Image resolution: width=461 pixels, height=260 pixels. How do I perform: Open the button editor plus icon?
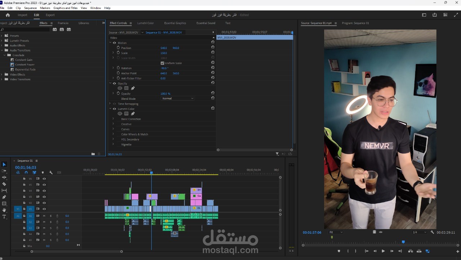pyautogui.click(x=458, y=251)
